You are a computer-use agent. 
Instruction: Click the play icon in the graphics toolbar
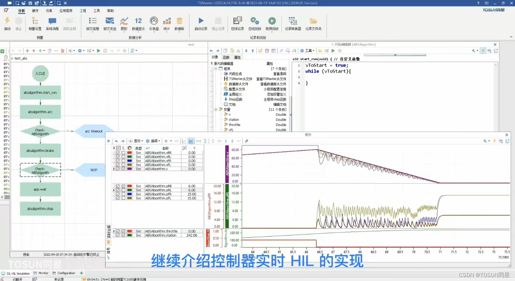109,141
